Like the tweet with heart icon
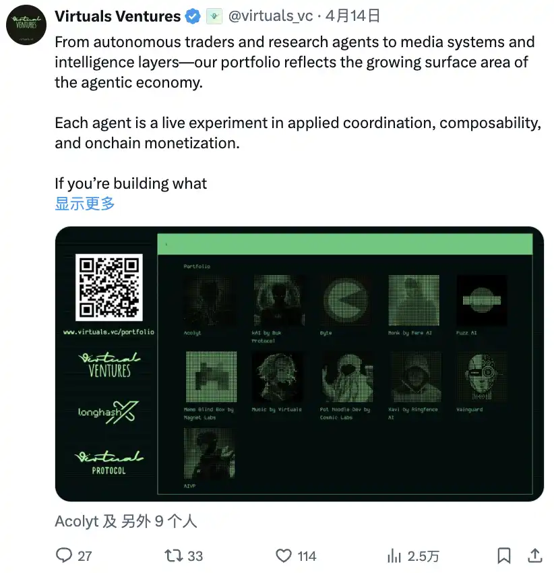554x573 pixels. 284,555
